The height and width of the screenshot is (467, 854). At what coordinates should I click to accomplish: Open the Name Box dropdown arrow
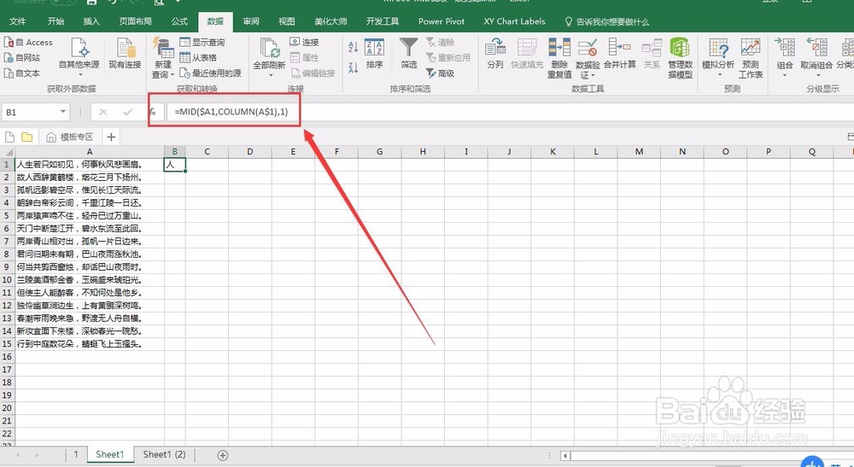click(x=63, y=112)
